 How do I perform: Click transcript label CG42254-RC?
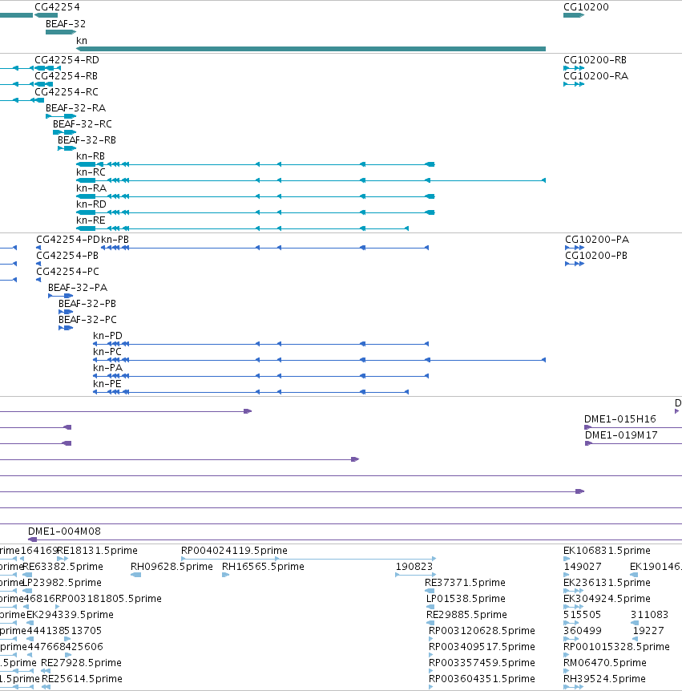point(67,91)
